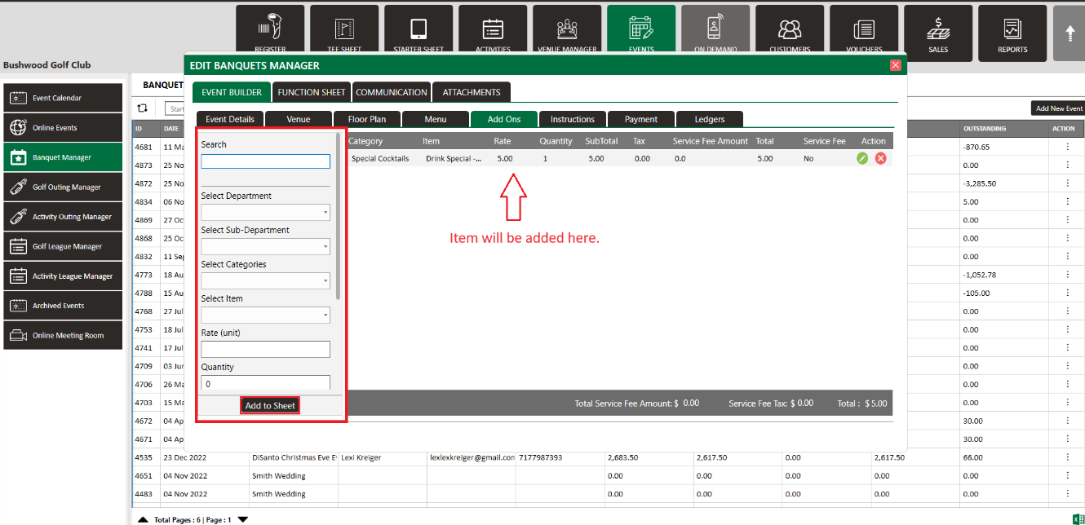The height and width of the screenshot is (525, 1085).
Task: Expand the Select Sub-Department dropdown
Action: point(265,247)
